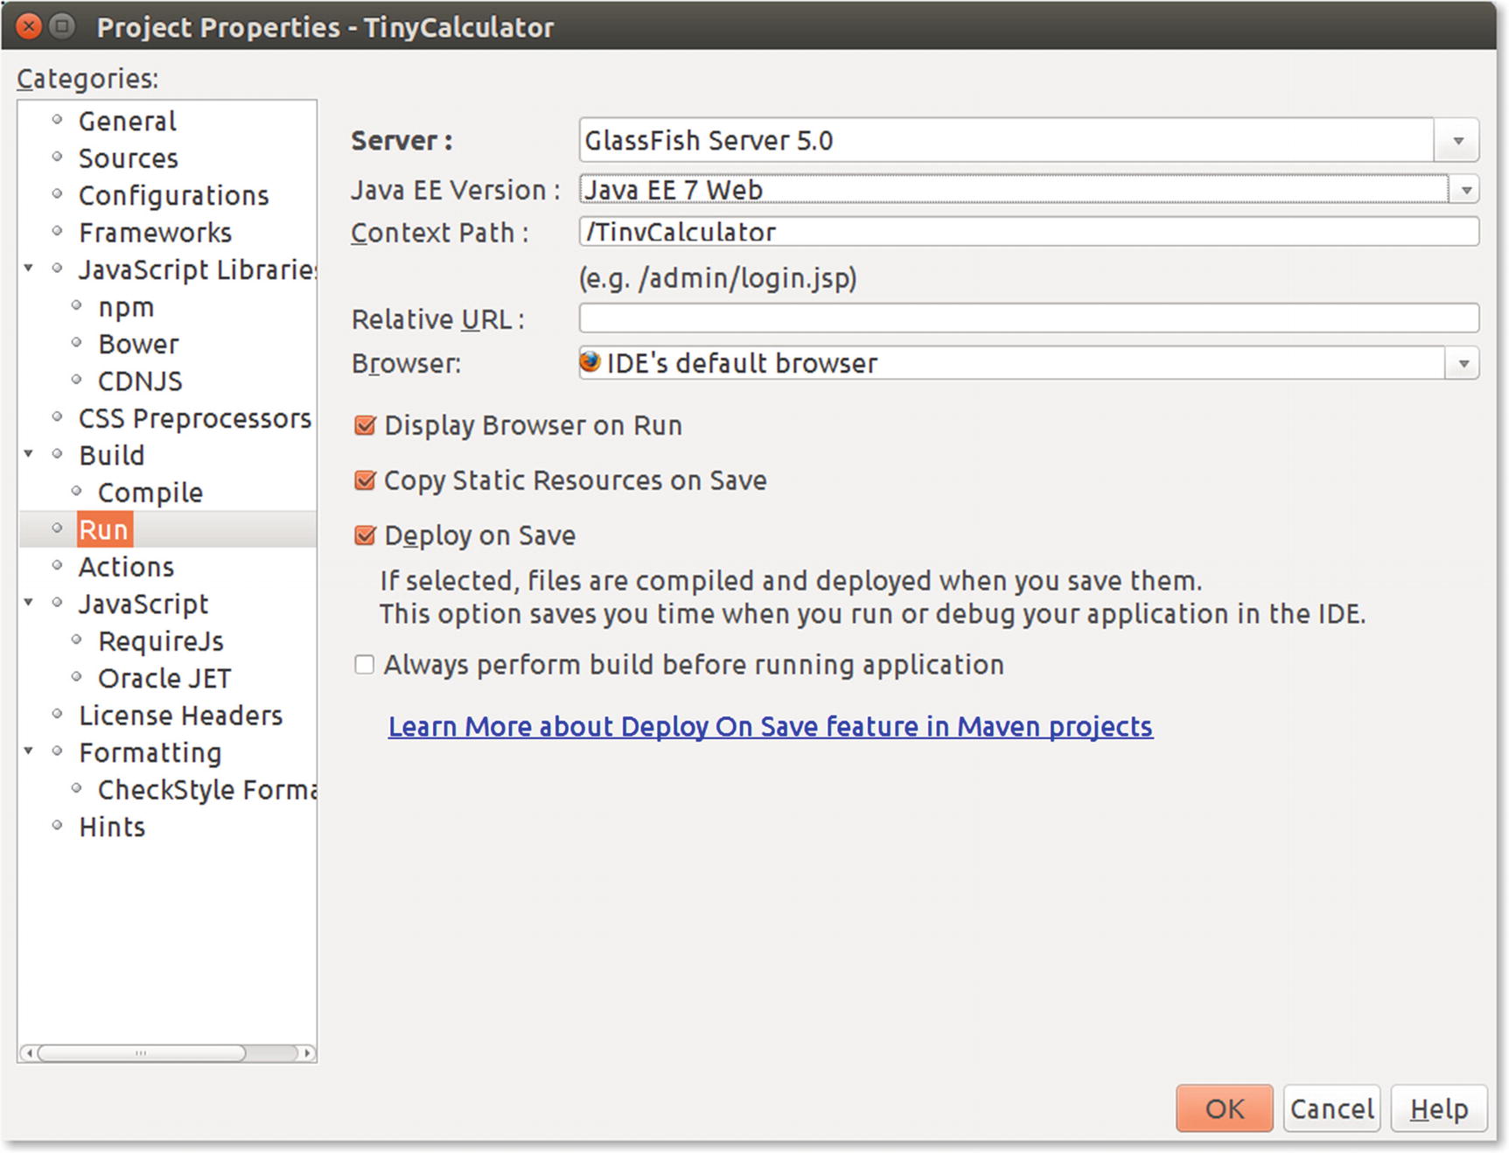Image resolution: width=1509 pixels, height=1153 pixels.
Task: Open the Server dropdown arrow
Action: (1457, 141)
